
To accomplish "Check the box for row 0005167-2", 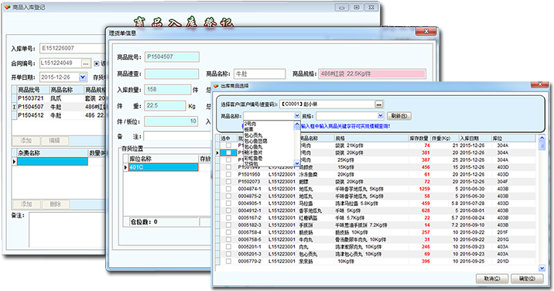I will [228, 217].
